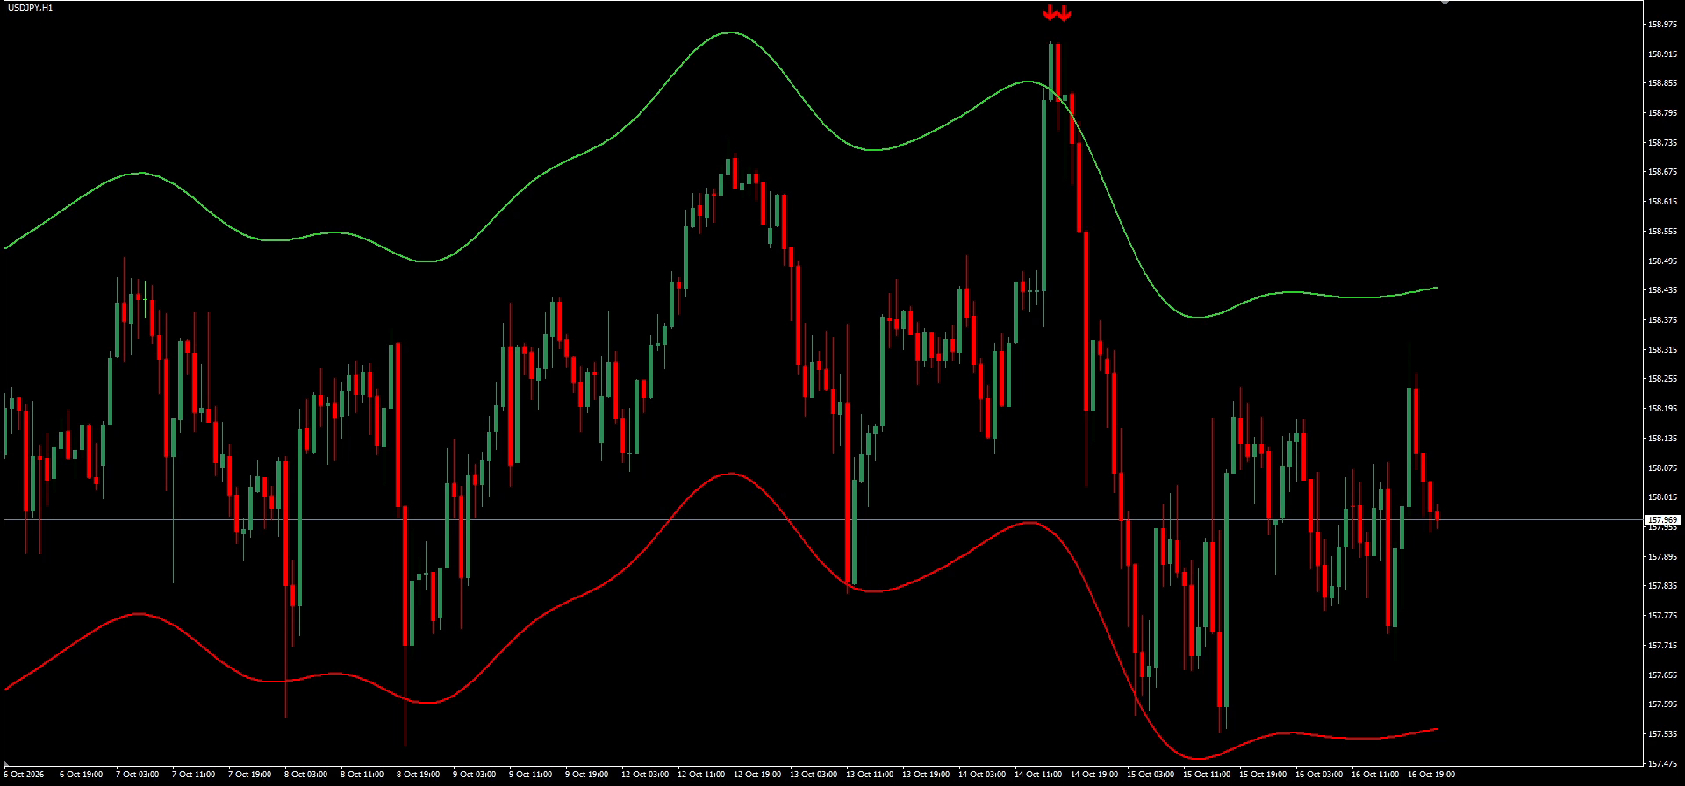Click the 158.495 price scale label
The height and width of the screenshot is (786, 1685).
[x=1662, y=261]
